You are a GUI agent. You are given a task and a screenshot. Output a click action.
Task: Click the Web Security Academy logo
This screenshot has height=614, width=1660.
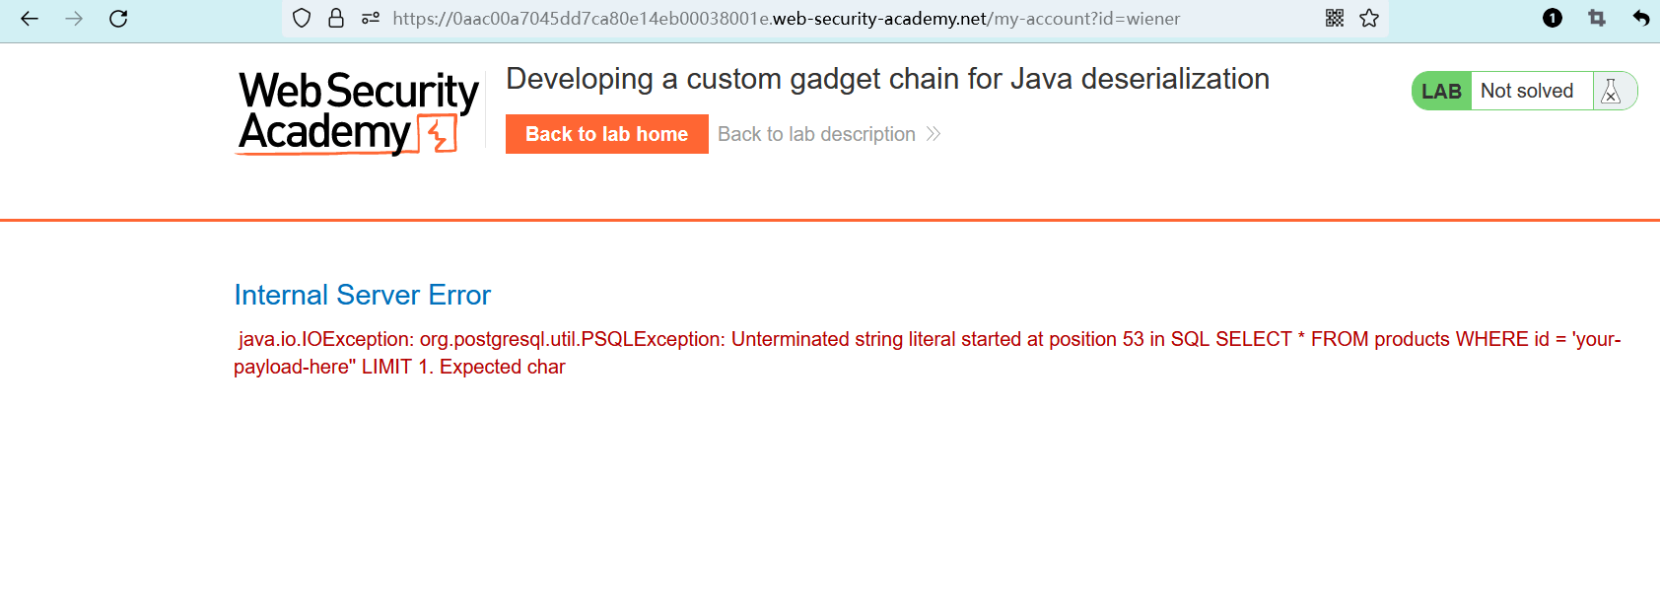(358, 112)
